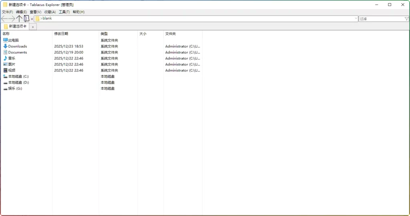Select the 此电脑 item name
The width and height of the screenshot is (410, 216).
[13, 40]
